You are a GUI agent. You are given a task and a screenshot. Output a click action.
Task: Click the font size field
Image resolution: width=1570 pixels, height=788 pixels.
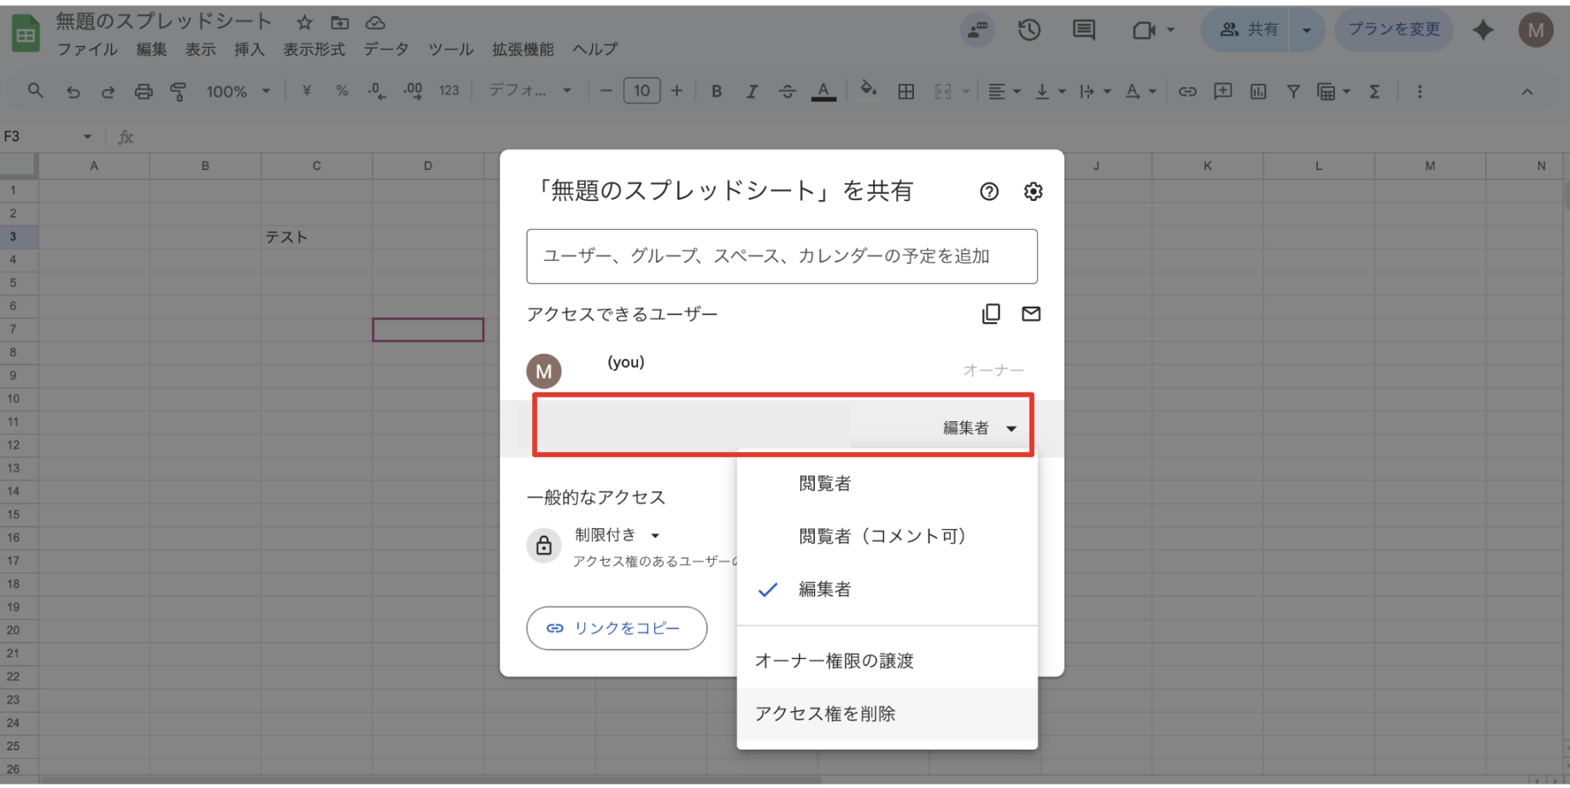tap(641, 91)
